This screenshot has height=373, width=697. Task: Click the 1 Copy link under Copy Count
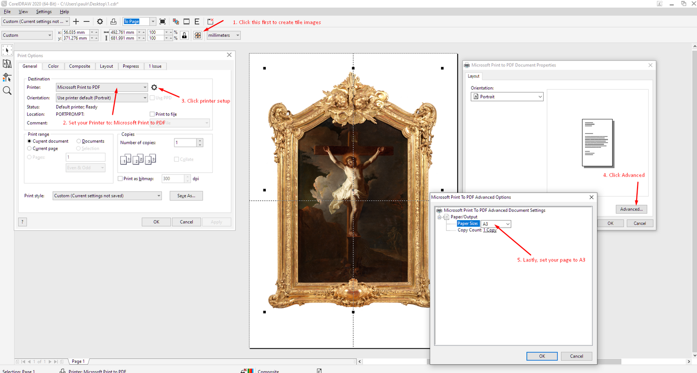click(490, 230)
